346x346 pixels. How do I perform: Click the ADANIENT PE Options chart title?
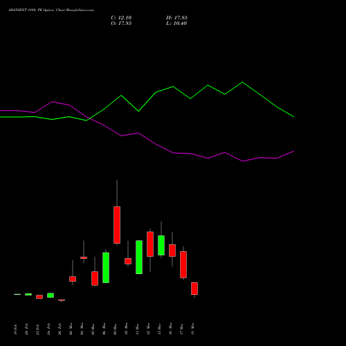click(51, 10)
